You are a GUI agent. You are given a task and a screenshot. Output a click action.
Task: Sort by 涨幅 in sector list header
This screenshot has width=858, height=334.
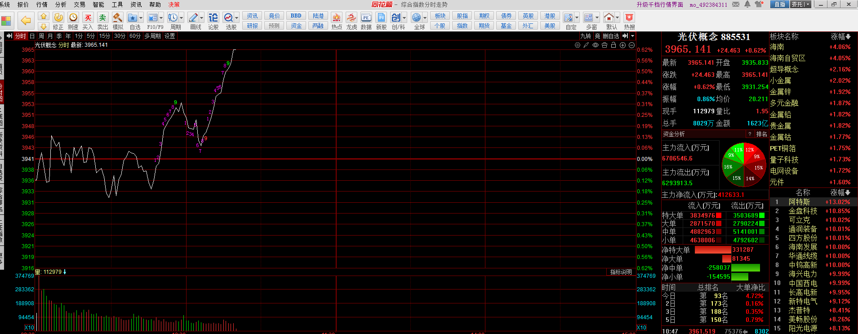(x=840, y=36)
